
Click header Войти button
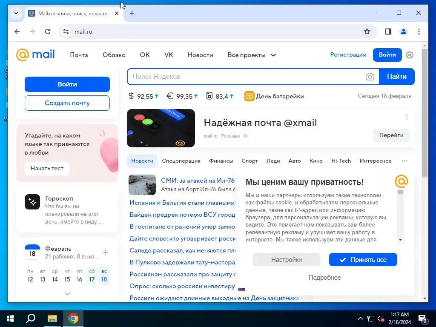(x=387, y=55)
